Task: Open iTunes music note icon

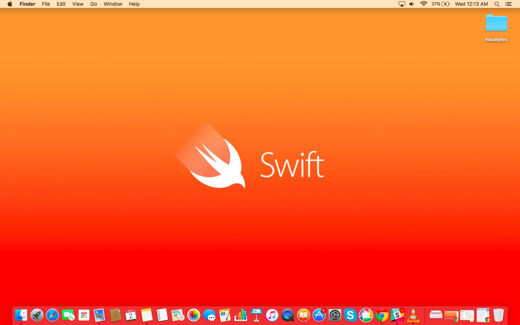Action: [x=272, y=315]
